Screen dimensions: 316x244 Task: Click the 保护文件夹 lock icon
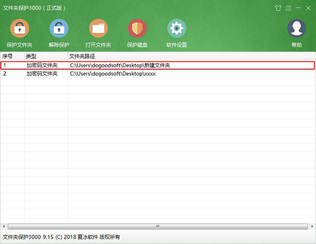tap(19, 28)
